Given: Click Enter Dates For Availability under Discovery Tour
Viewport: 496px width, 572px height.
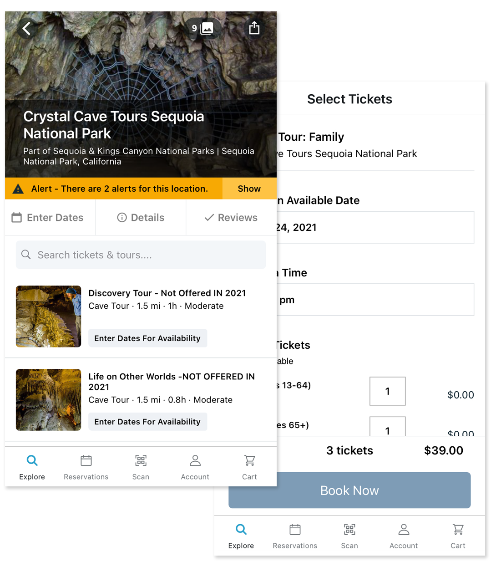Looking at the screenshot, I should click(x=147, y=338).
